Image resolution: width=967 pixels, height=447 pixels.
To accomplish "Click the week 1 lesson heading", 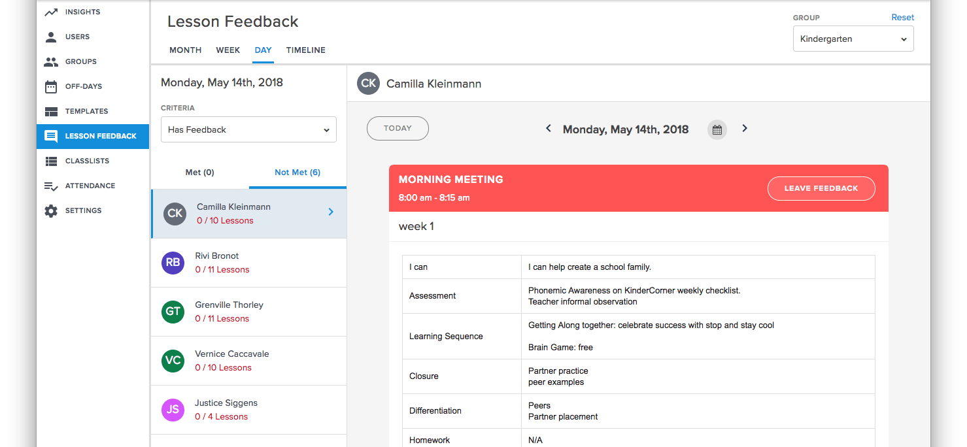I will click(x=416, y=227).
